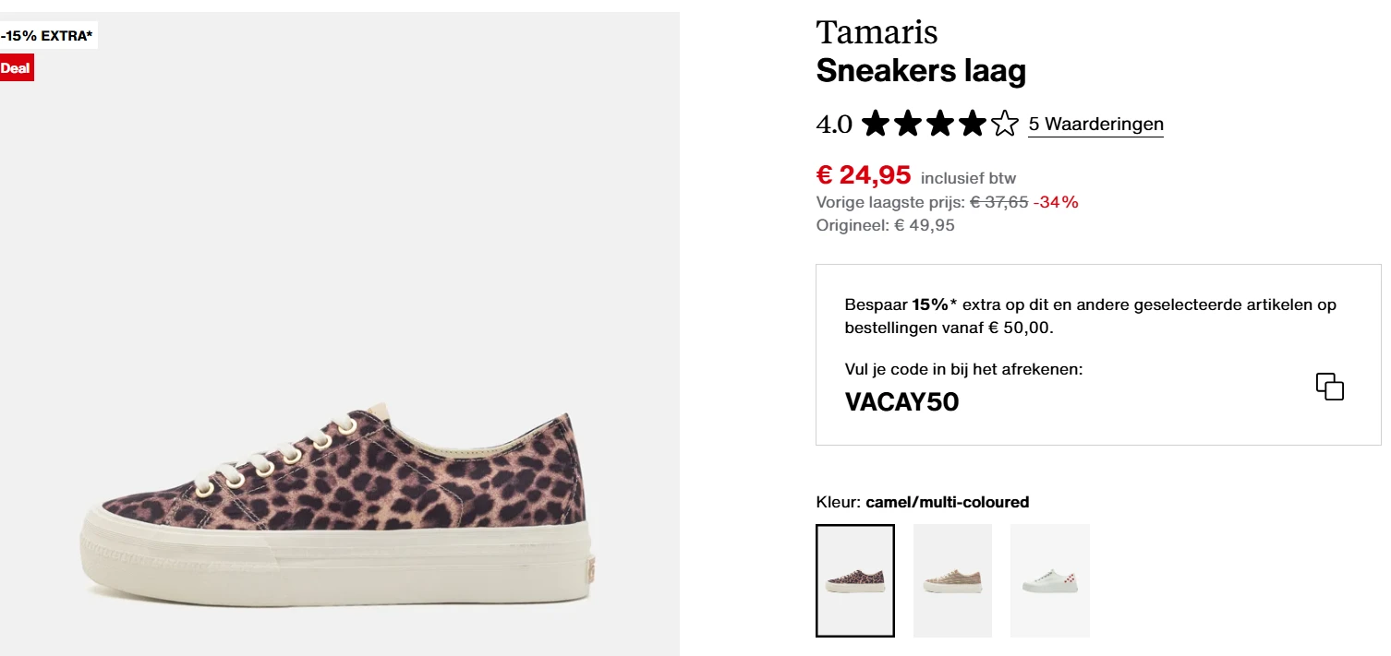Click the Tamaris brand name
Screen dimensions: 1391x656
(877, 32)
